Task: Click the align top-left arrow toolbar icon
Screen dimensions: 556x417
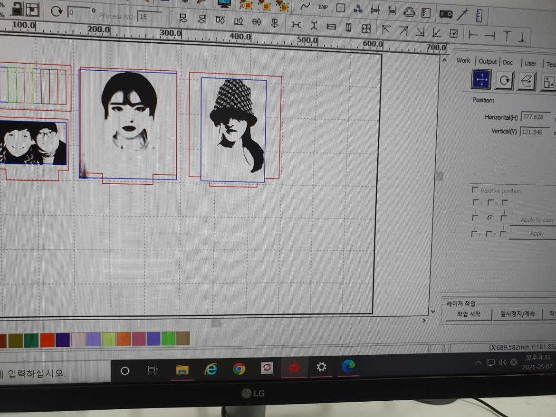Action: click(387, 30)
